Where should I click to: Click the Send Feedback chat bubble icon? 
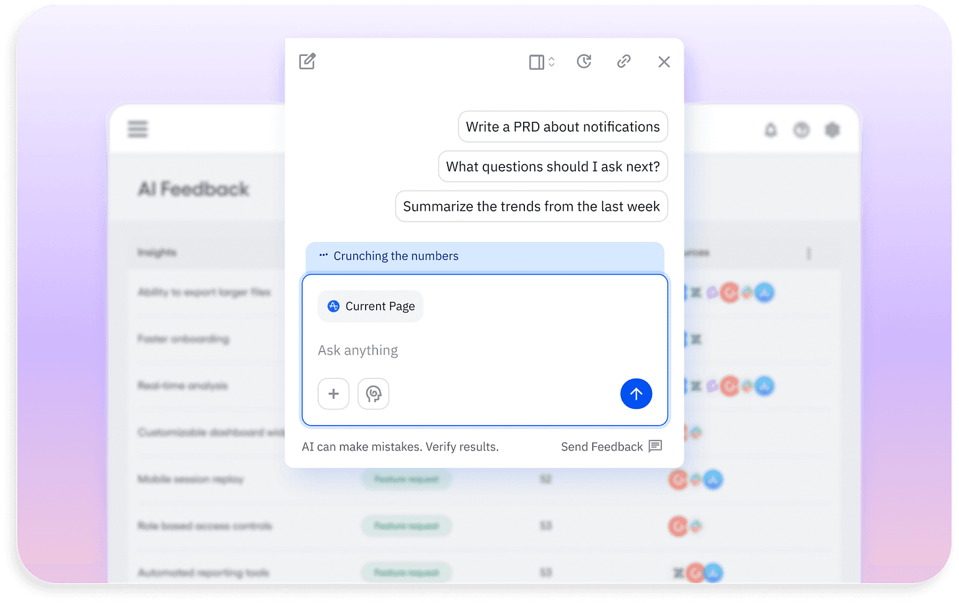[655, 446]
